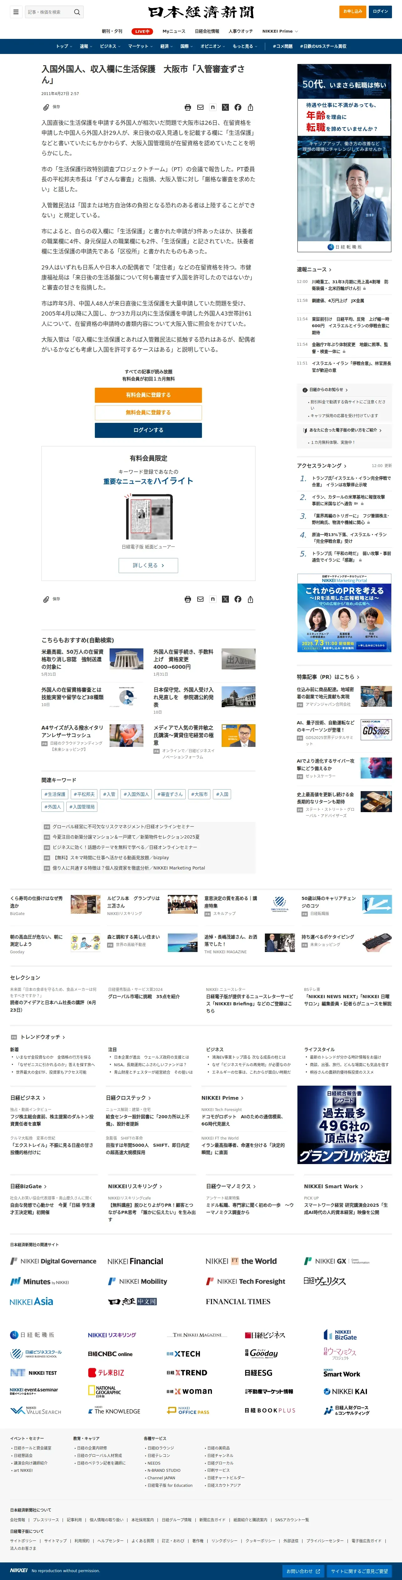Open the FINANCIAL TIMES logo link
Viewport: 402px width, 1580px height.
coord(238,1301)
